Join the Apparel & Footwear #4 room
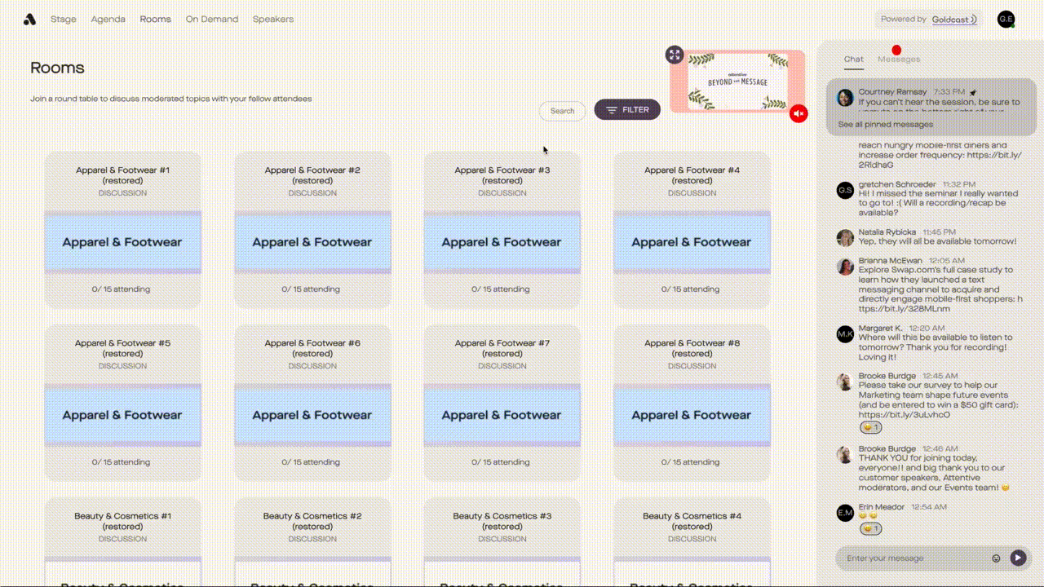Screen dimensions: 1044x587 click(692, 229)
